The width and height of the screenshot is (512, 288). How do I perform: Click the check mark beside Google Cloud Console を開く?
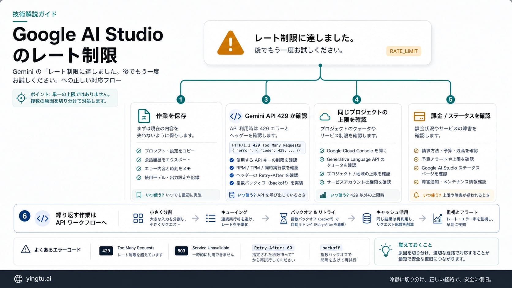pyautogui.click(x=322, y=151)
